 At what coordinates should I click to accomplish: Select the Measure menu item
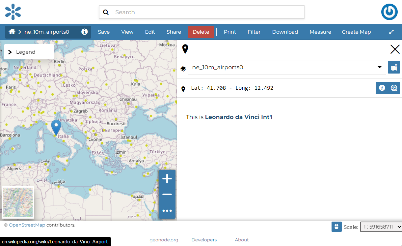(320, 32)
